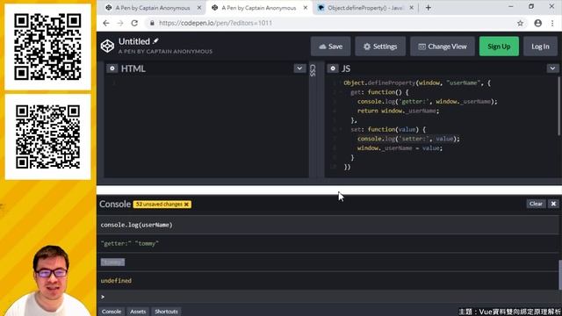The height and width of the screenshot is (316, 562).
Task: Click the undefined console output
Action: pos(328,281)
